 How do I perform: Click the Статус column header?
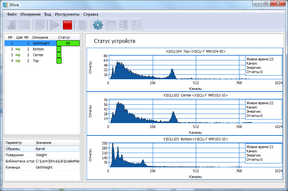64,37
